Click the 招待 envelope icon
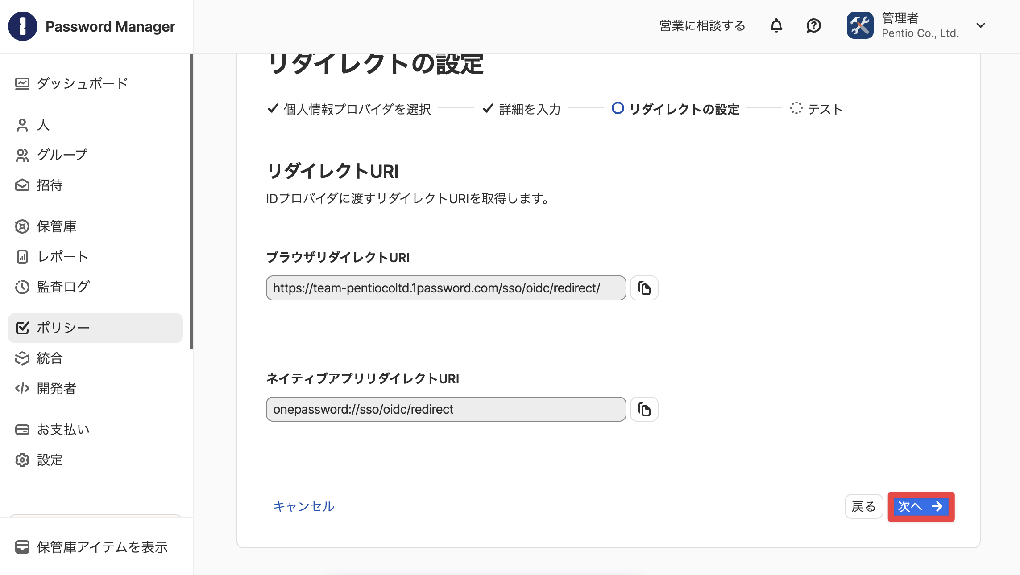The height and width of the screenshot is (575, 1020). coord(22,185)
